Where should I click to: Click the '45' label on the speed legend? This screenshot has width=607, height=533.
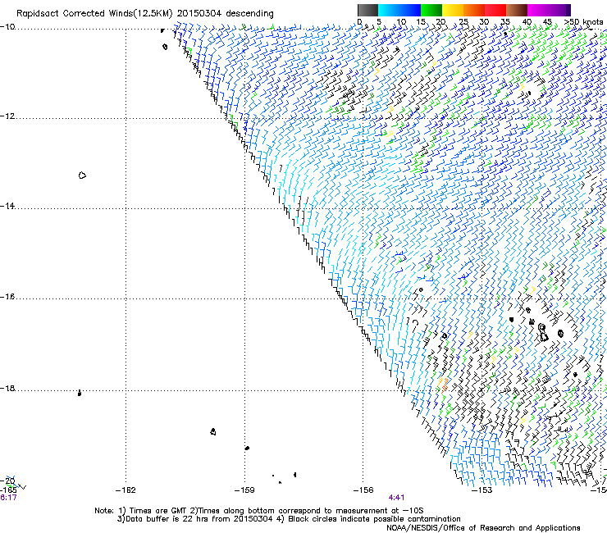(547, 21)
